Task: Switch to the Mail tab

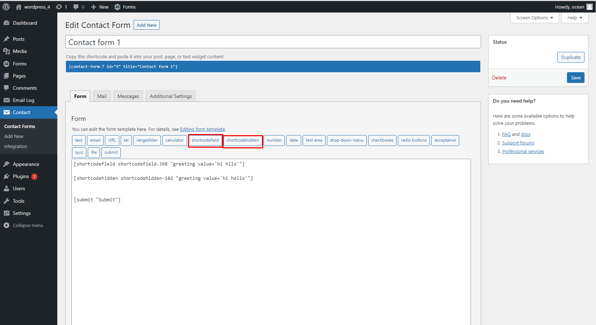Action: [101, 96]
